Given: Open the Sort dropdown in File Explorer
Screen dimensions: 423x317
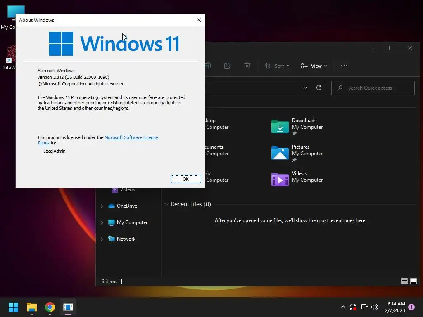Looking at the screenshot, I should [277, 66].
